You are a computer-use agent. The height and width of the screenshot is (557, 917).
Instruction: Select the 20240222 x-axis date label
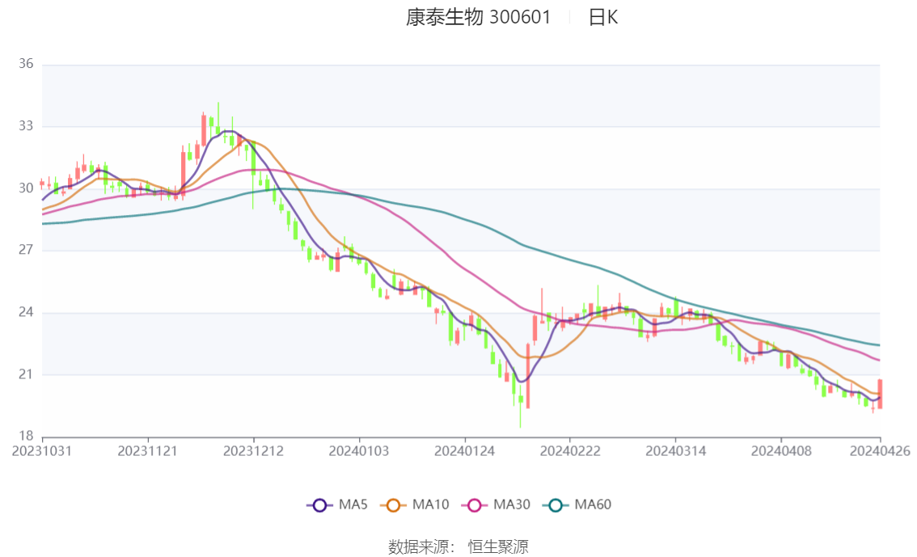(569, 451)
